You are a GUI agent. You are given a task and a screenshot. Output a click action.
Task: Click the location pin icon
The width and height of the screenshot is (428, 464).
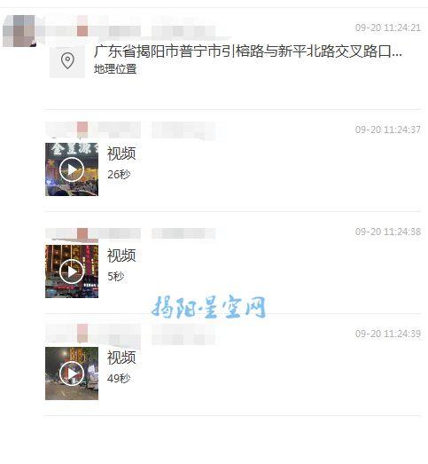pyautogui.click(x=67, y=61)
